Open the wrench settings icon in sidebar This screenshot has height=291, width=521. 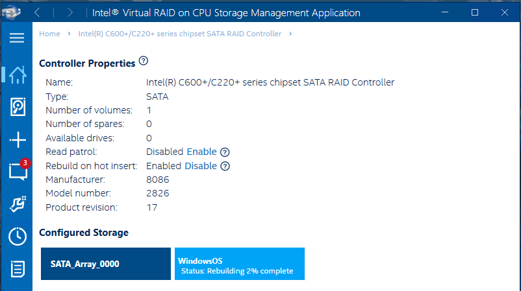point(18,204)
